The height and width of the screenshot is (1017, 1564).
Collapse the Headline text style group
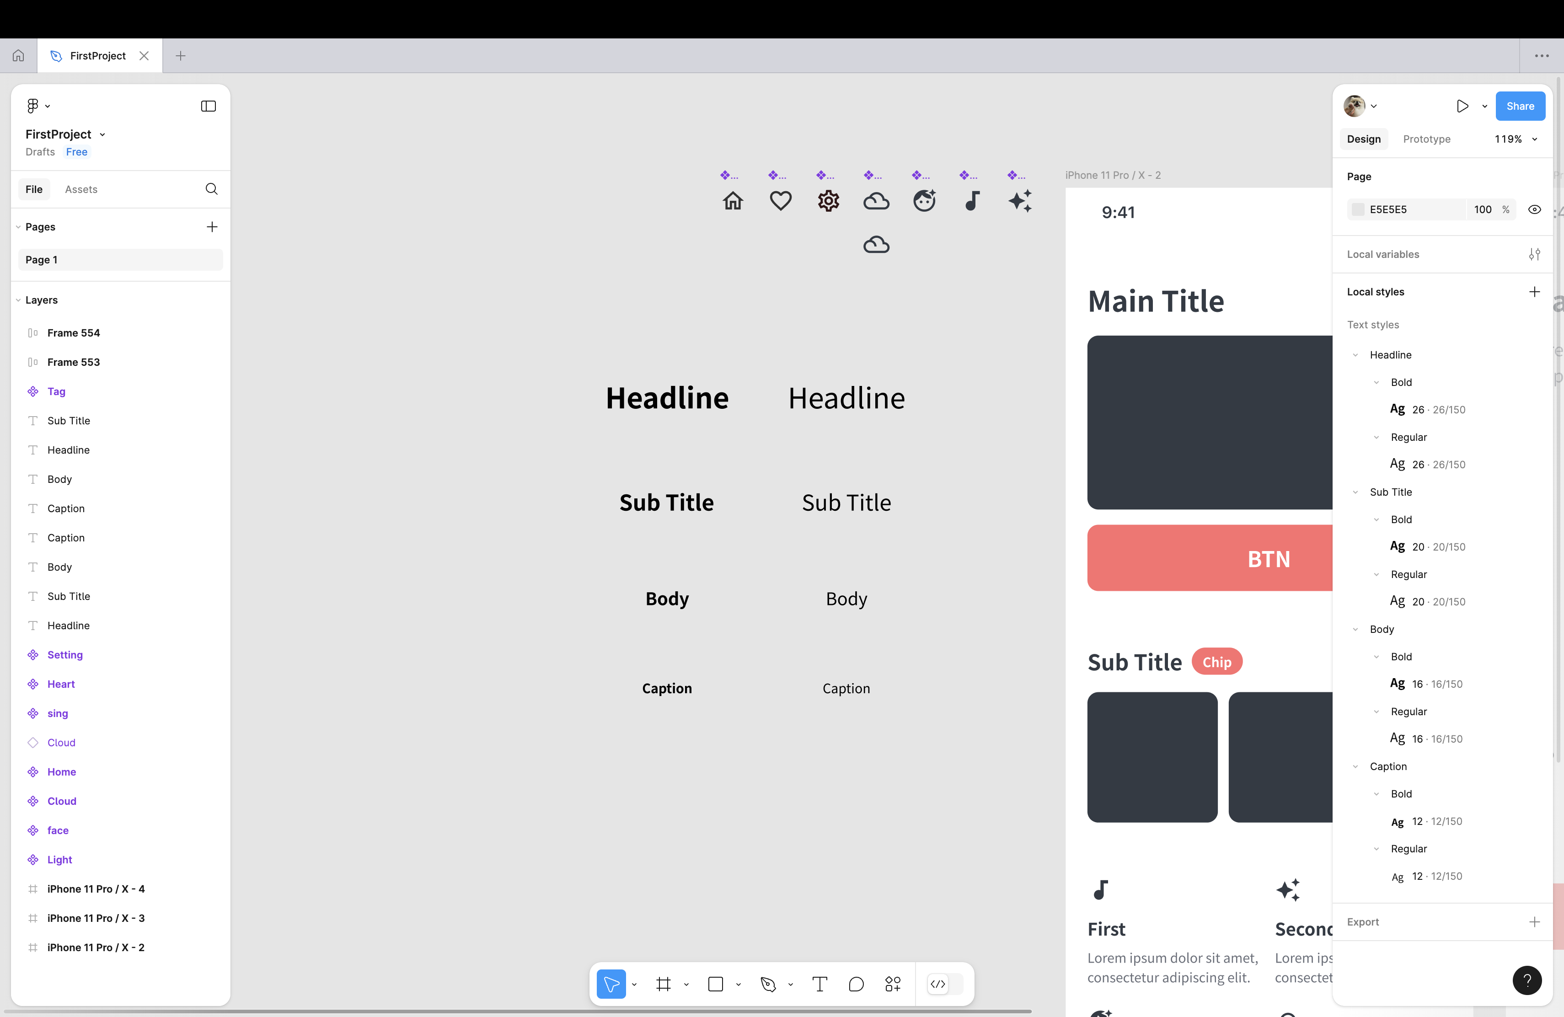point(1355,355)
